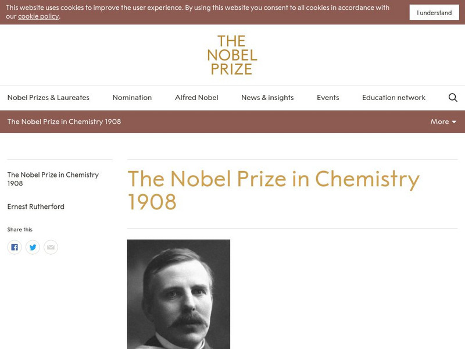Image resolution: width=465 pixels, height=349 pixels.
Task: Open the Nomination menu
Action: [132, 98]
